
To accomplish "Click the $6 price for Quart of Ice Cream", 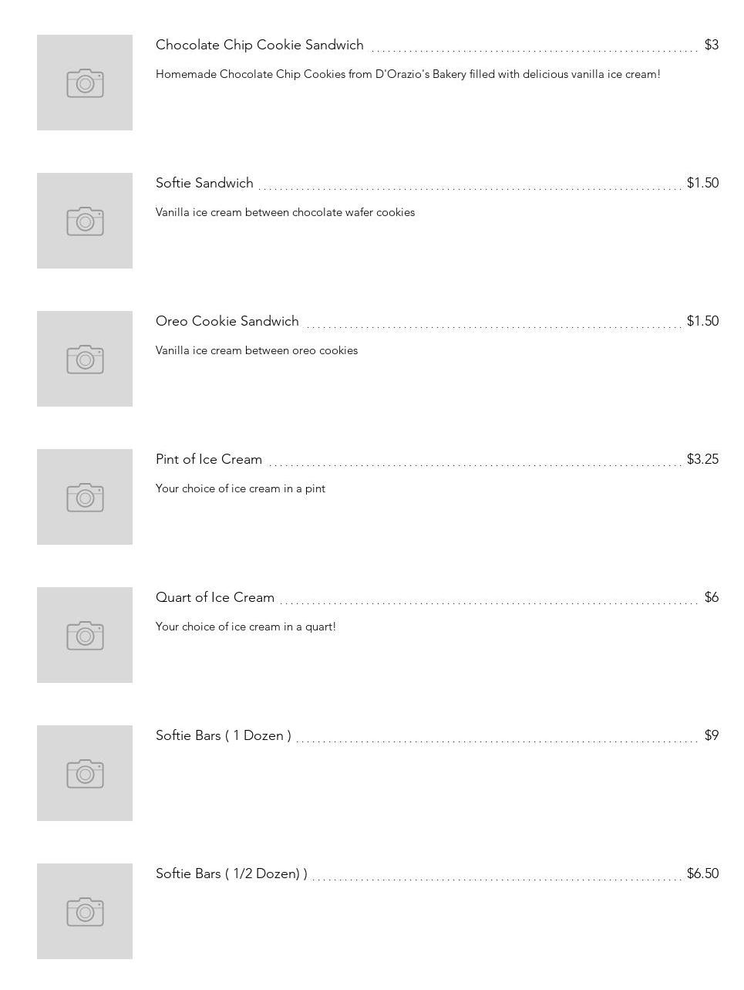I will coord(711,597).
